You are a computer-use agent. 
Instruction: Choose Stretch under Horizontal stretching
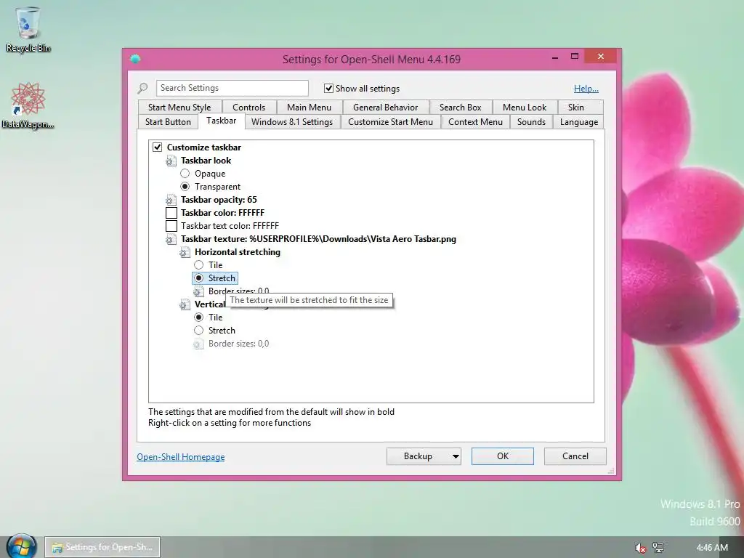click(x=199, y=278)
